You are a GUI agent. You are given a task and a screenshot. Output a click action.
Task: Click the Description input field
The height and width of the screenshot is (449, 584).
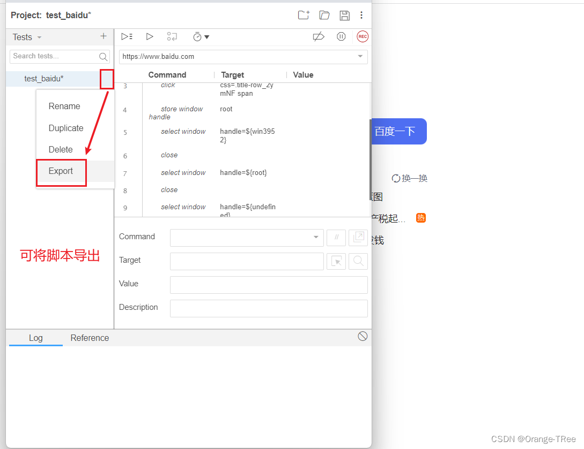269,308
